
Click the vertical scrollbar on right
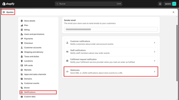[x=177, y=53]
